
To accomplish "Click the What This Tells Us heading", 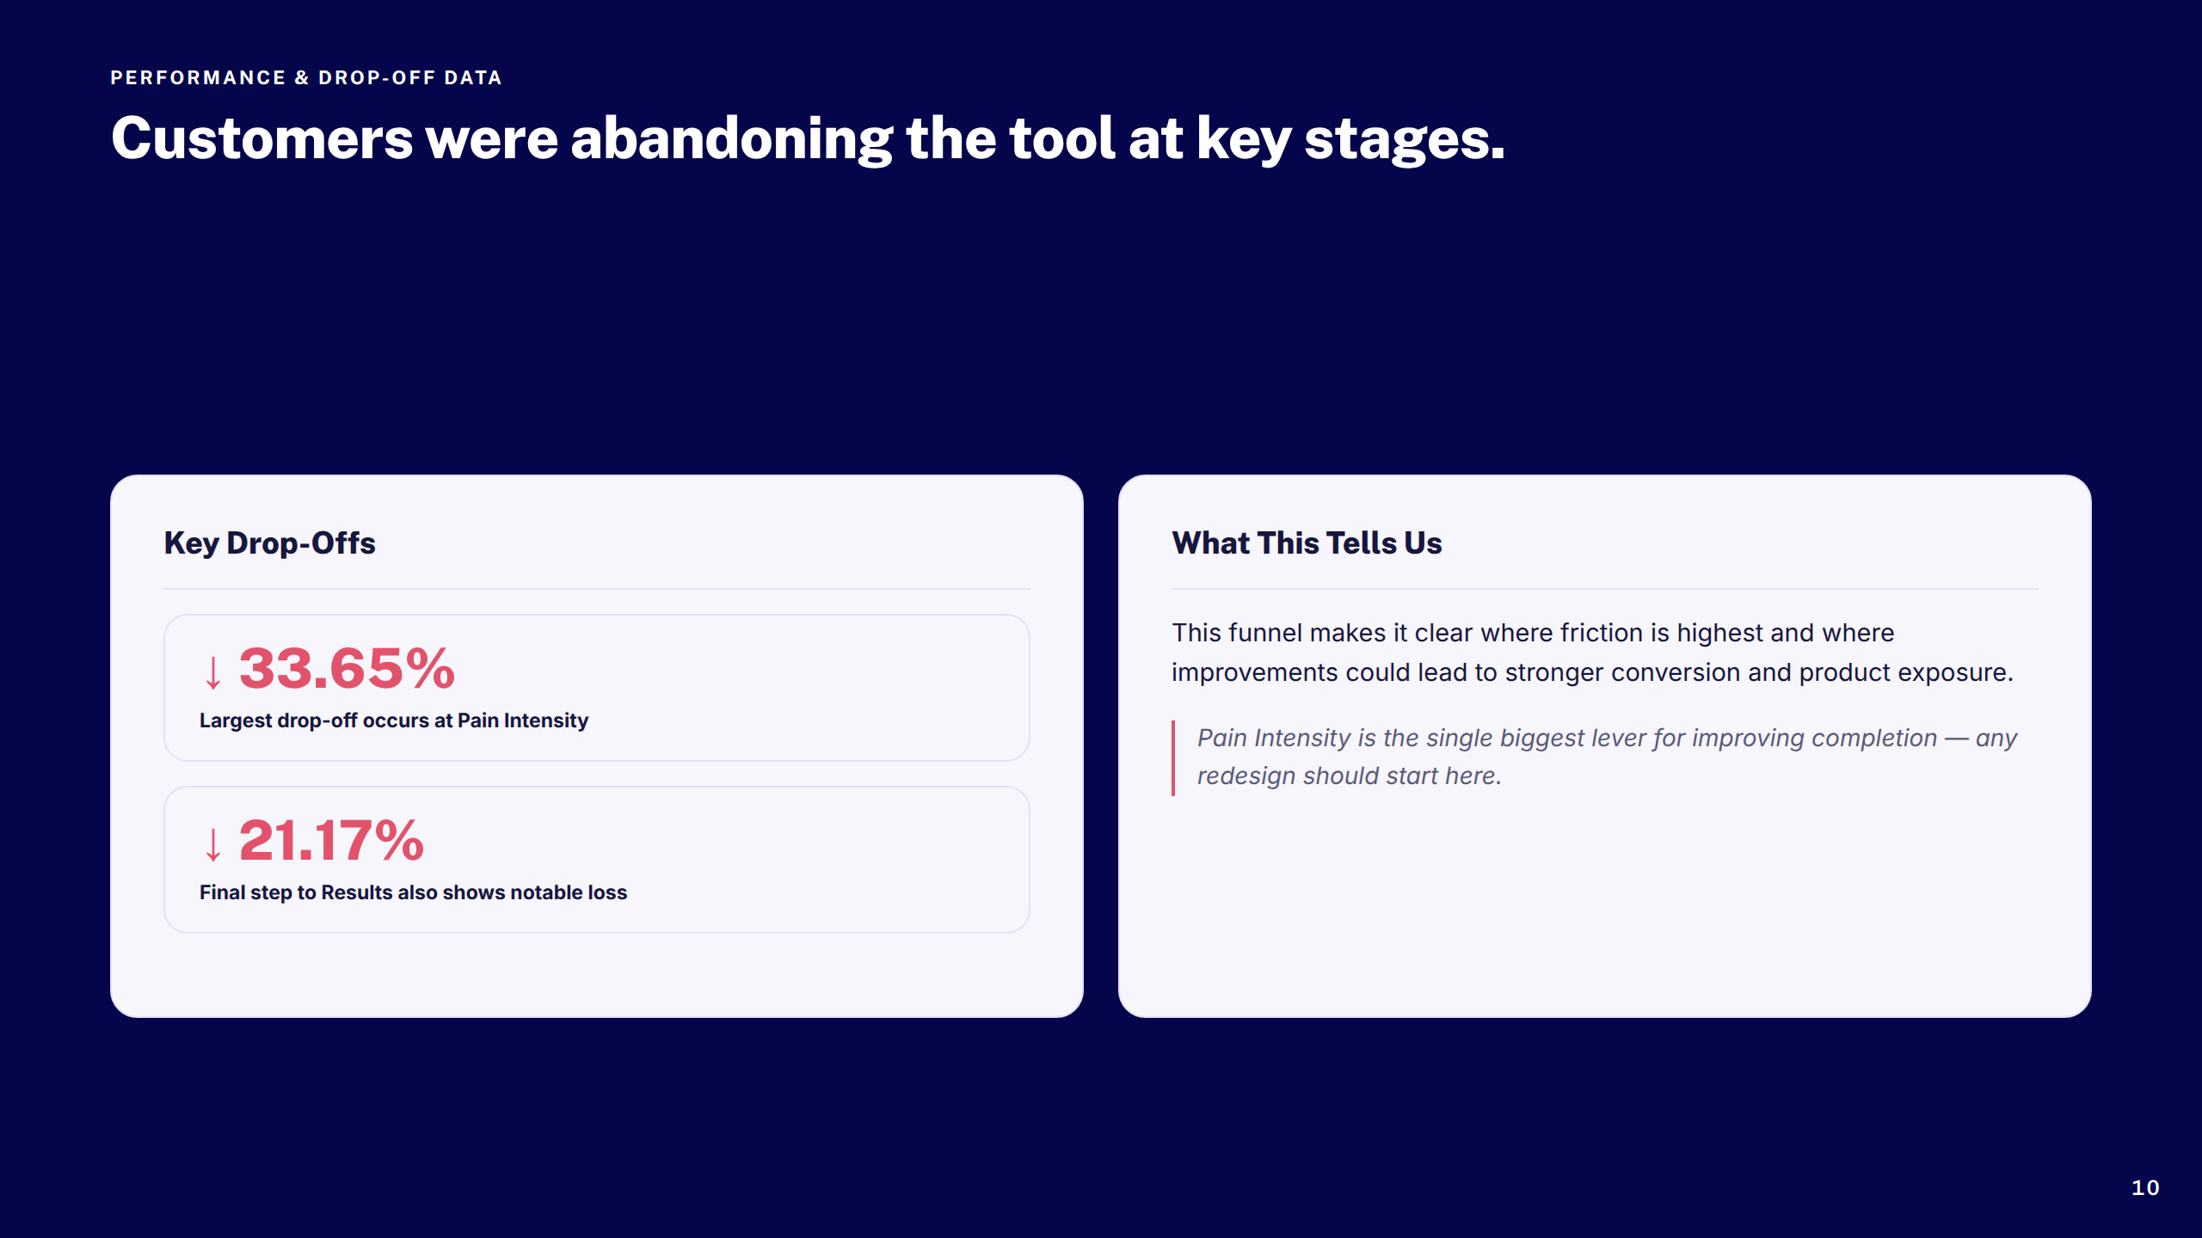I will 1307,543.
